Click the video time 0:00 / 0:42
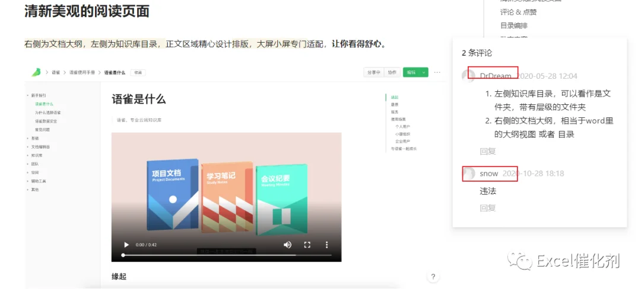Viewport: 641px width, 289px height. tap(146, 245)
